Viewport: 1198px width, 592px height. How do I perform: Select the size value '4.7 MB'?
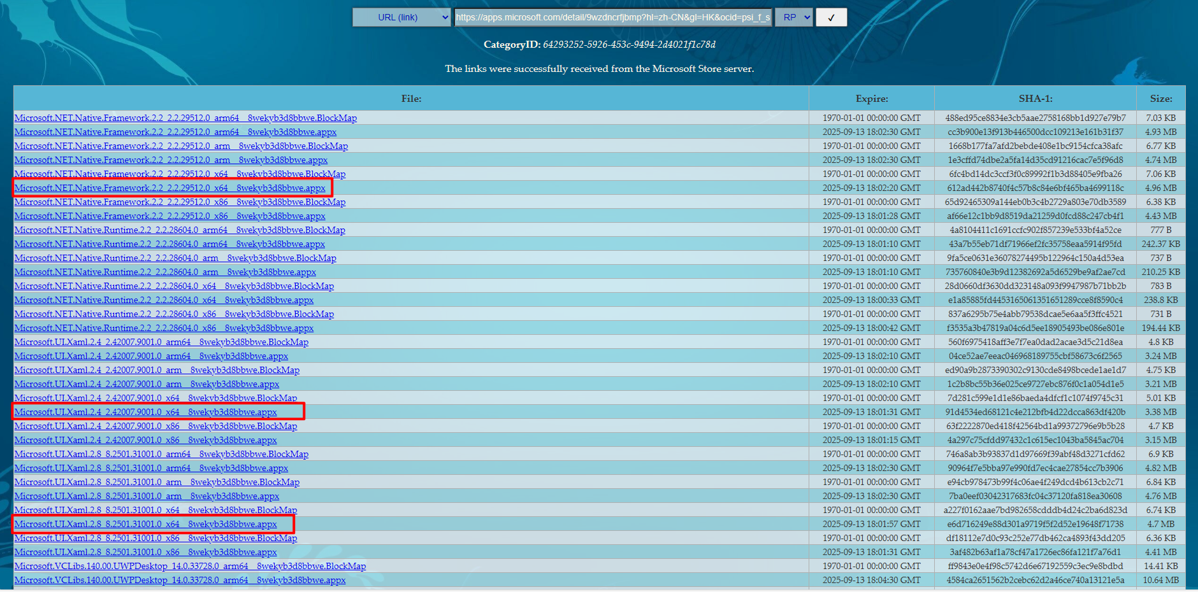click(1161, 524)
